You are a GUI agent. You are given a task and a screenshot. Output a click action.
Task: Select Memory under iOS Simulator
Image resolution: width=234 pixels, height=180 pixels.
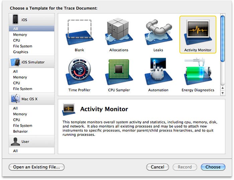coord(31,77)
